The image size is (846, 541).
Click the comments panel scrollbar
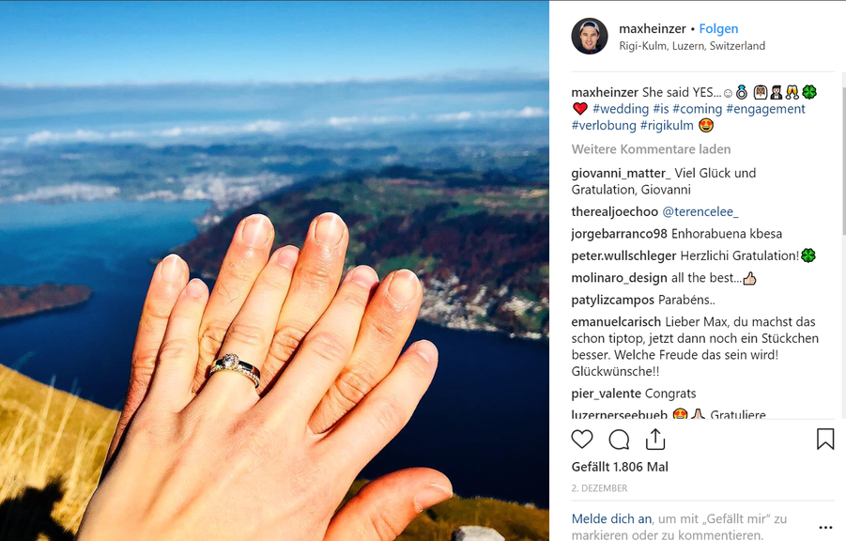(x=843, y=157)
